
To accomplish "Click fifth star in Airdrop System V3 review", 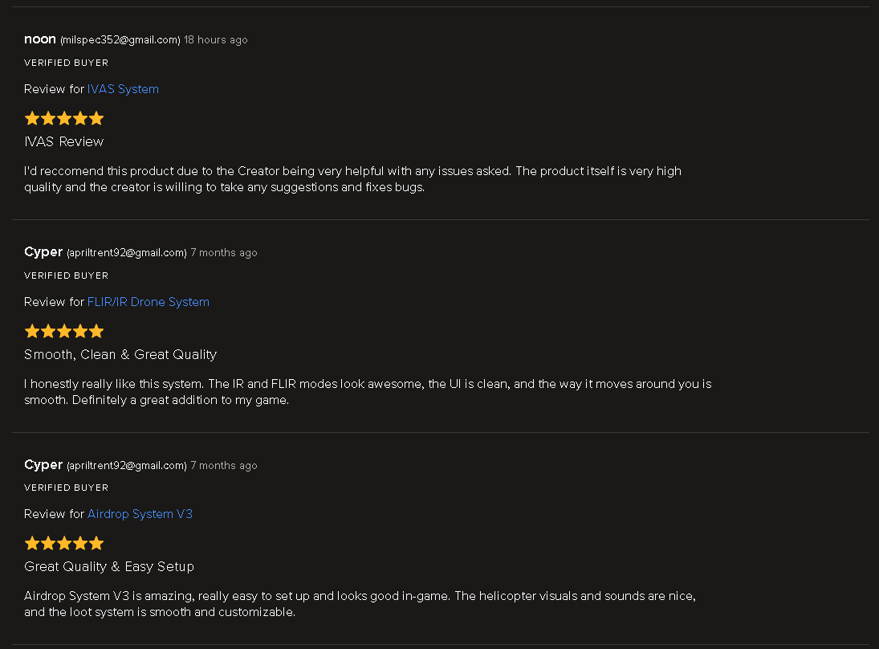I will (96, 543).
